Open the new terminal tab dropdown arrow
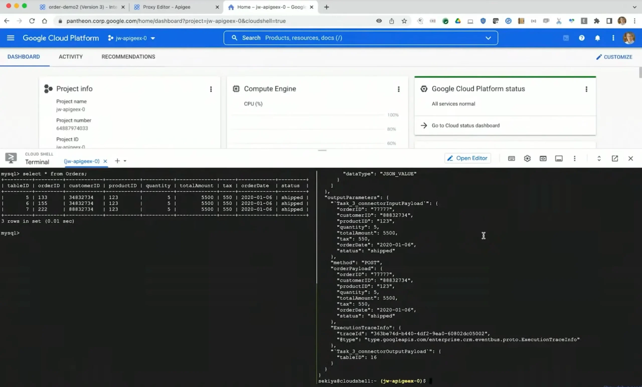The width and height of the screenshot is (642, 387). coord(125,161)
